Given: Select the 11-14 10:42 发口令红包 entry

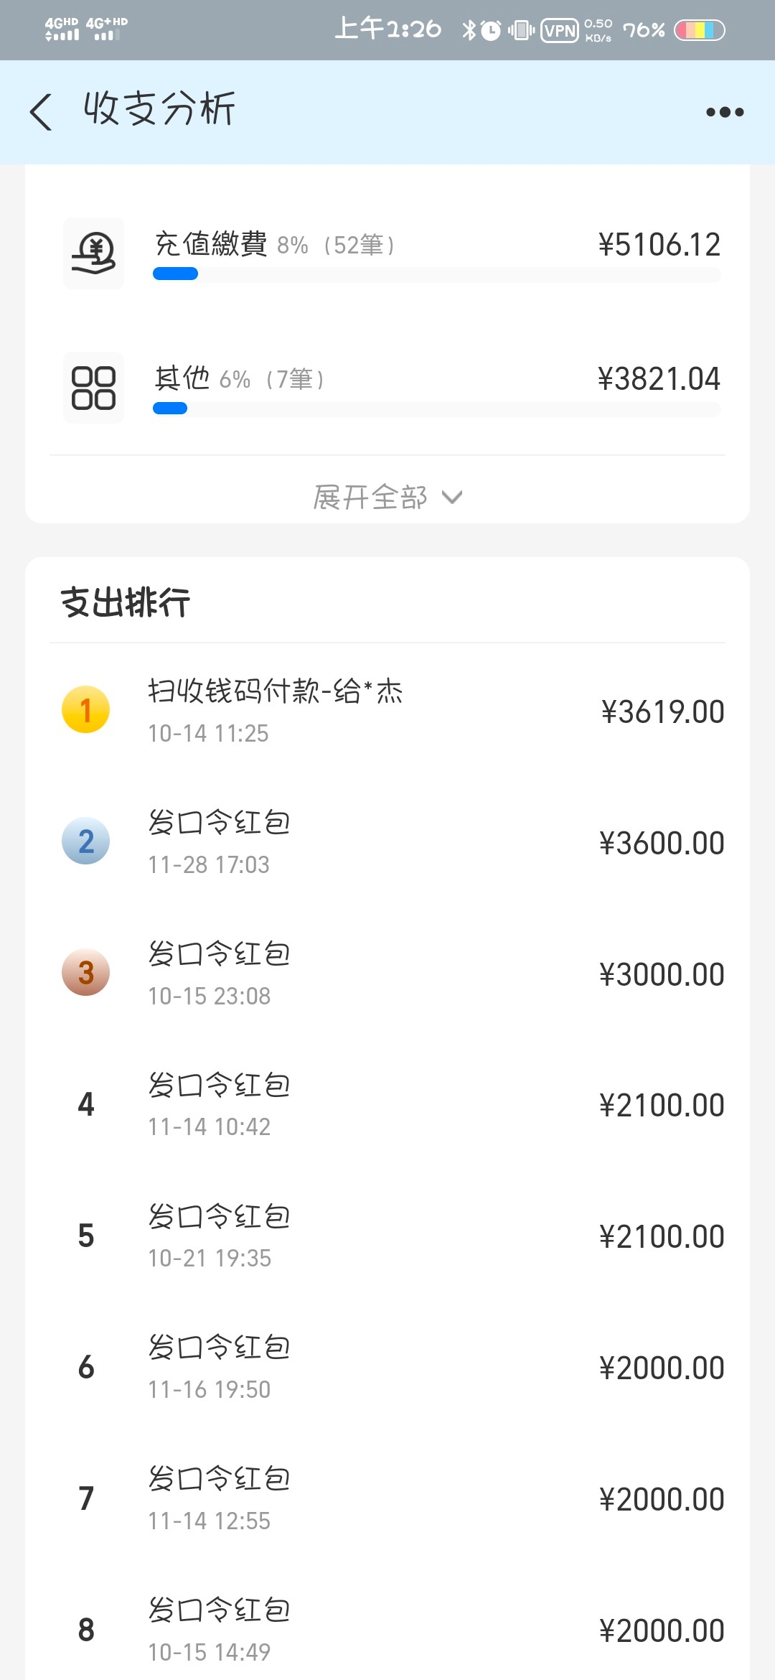Looking at the screenshot, I should tap(387, 1105).
